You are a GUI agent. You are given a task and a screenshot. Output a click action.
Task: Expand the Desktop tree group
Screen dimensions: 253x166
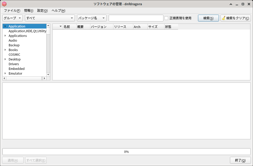(x=5, y=59)
